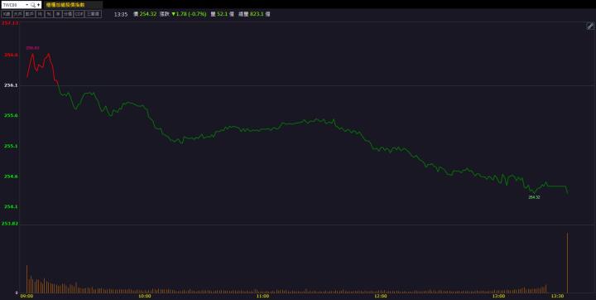Image resolution: width=596 pixels, height=300 pixels.
Task: Click the red high price marker label
Action: pos(32,48)
